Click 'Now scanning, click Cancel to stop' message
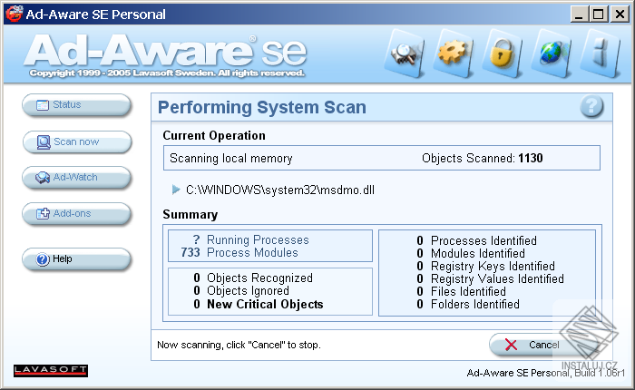The image size is (635, 390). pos(239,345)
